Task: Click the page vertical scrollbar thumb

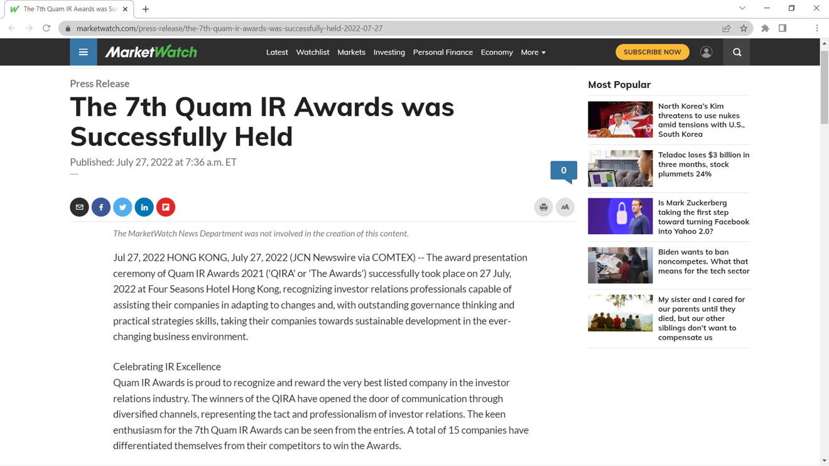Action: tap(824, 87)
